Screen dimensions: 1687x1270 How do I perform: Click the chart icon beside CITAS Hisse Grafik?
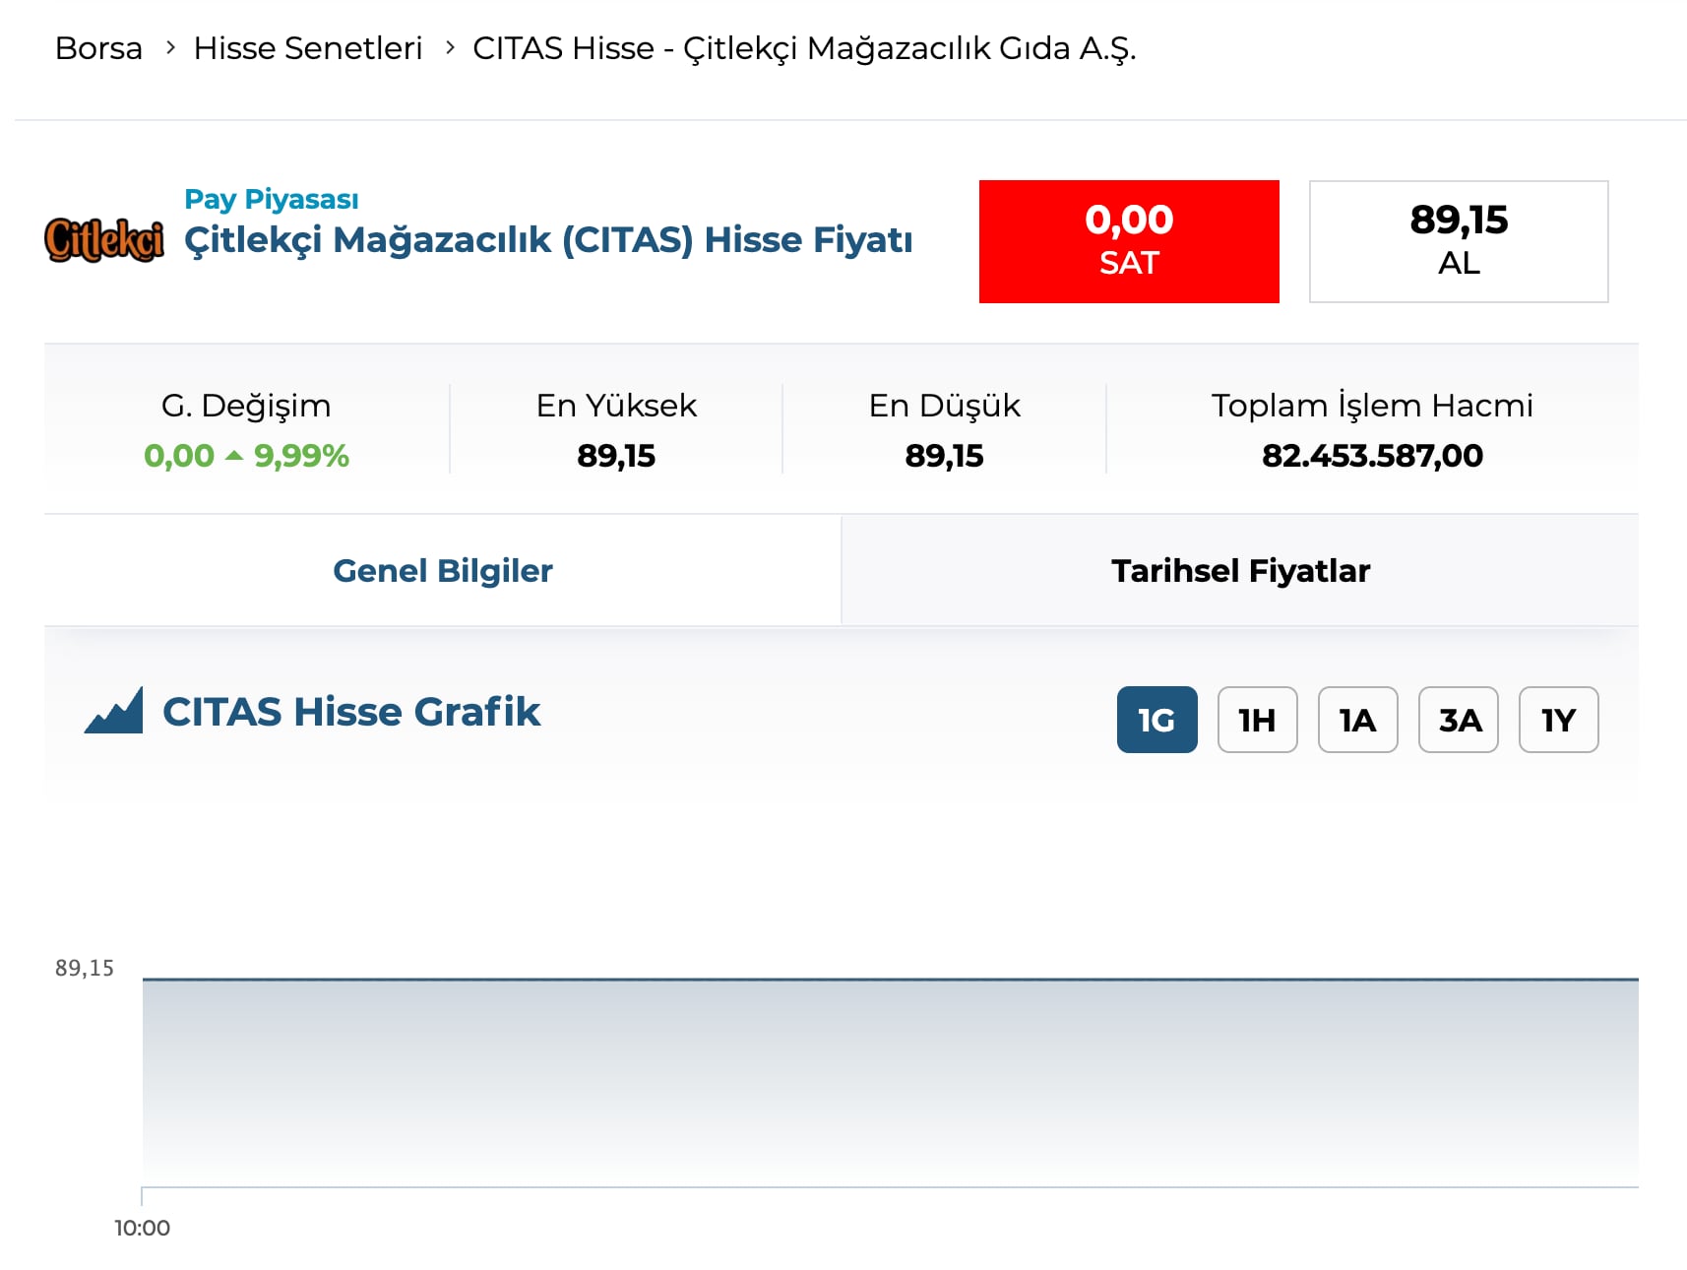114,711
